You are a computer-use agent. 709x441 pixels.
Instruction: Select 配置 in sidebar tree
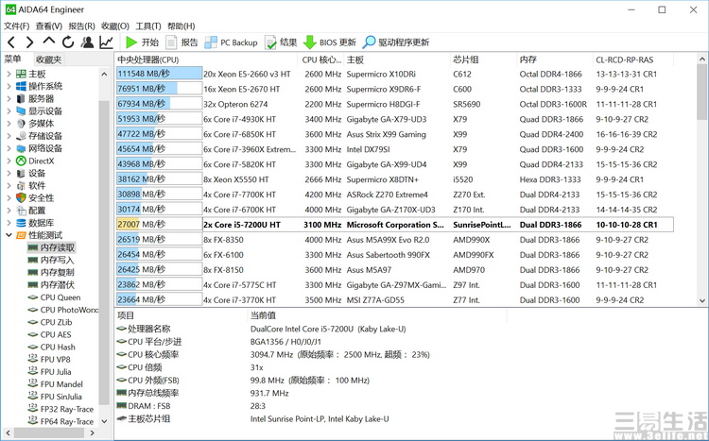point(37,210)
